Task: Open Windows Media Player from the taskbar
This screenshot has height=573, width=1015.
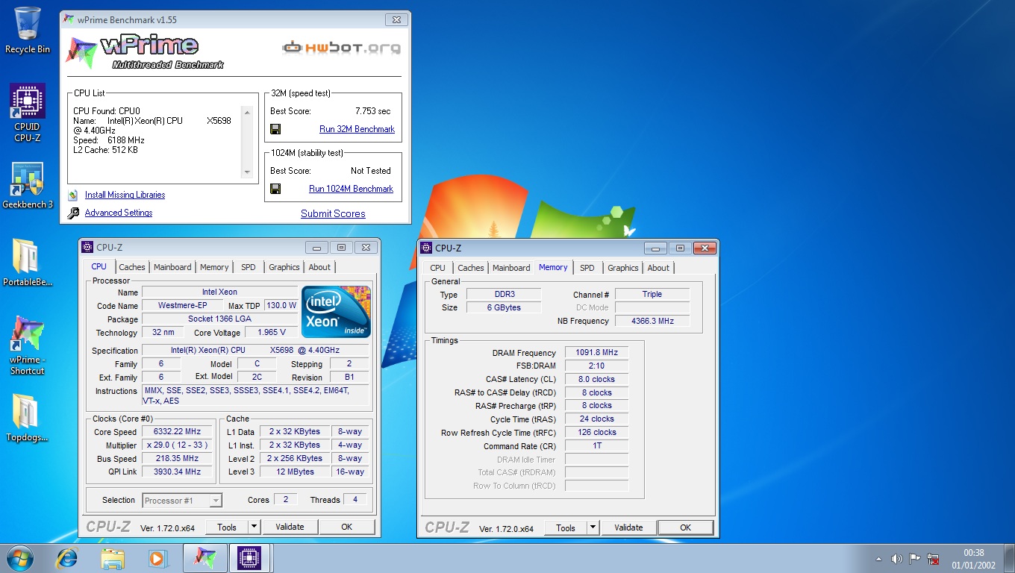Action: click(157, 558)
